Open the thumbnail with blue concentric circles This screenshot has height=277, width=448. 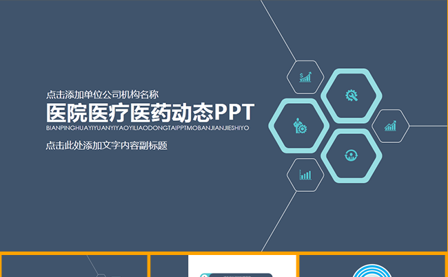(x=372, y=266)
